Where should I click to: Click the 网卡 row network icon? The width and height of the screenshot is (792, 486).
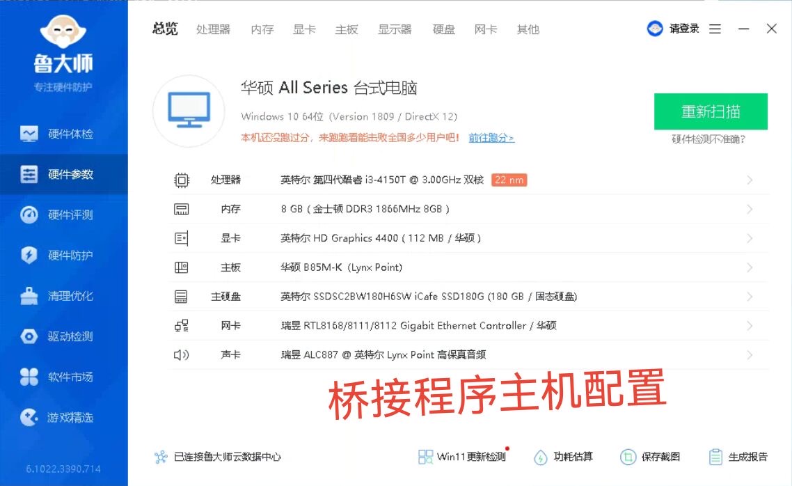point(182,325)
